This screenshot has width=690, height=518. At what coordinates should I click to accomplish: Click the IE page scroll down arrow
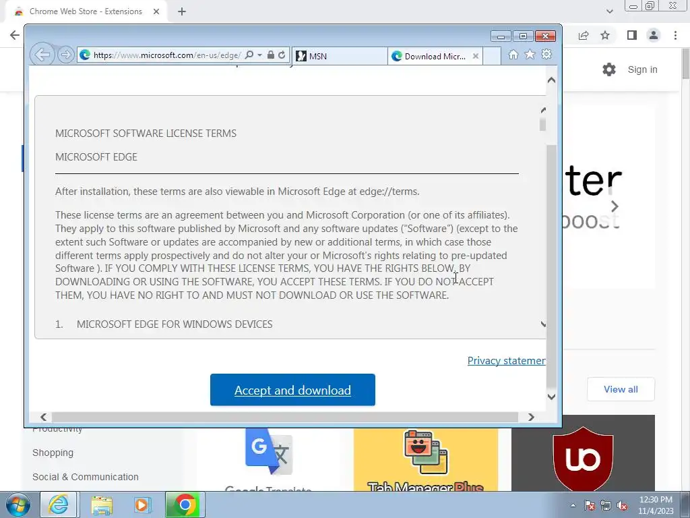tap(551, 397)
